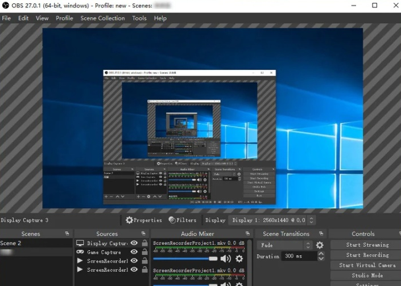Mute the first ScreenRecorderProject1.mkv audio track
The width and height of the screenshot is (401, 286).
point(226,258)
